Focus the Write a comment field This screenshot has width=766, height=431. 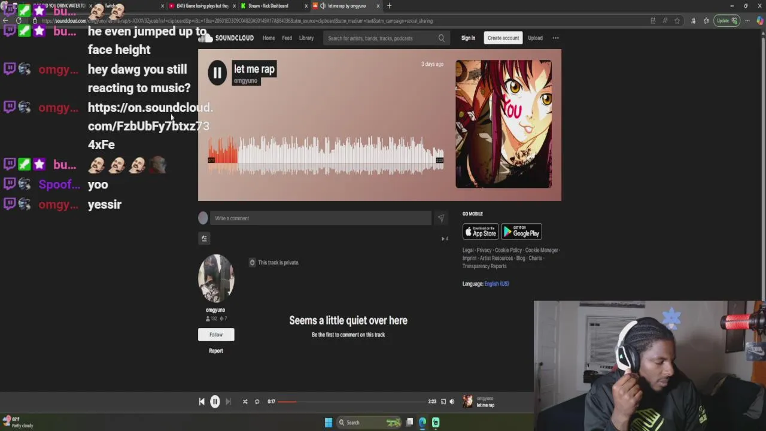[322, 218]
